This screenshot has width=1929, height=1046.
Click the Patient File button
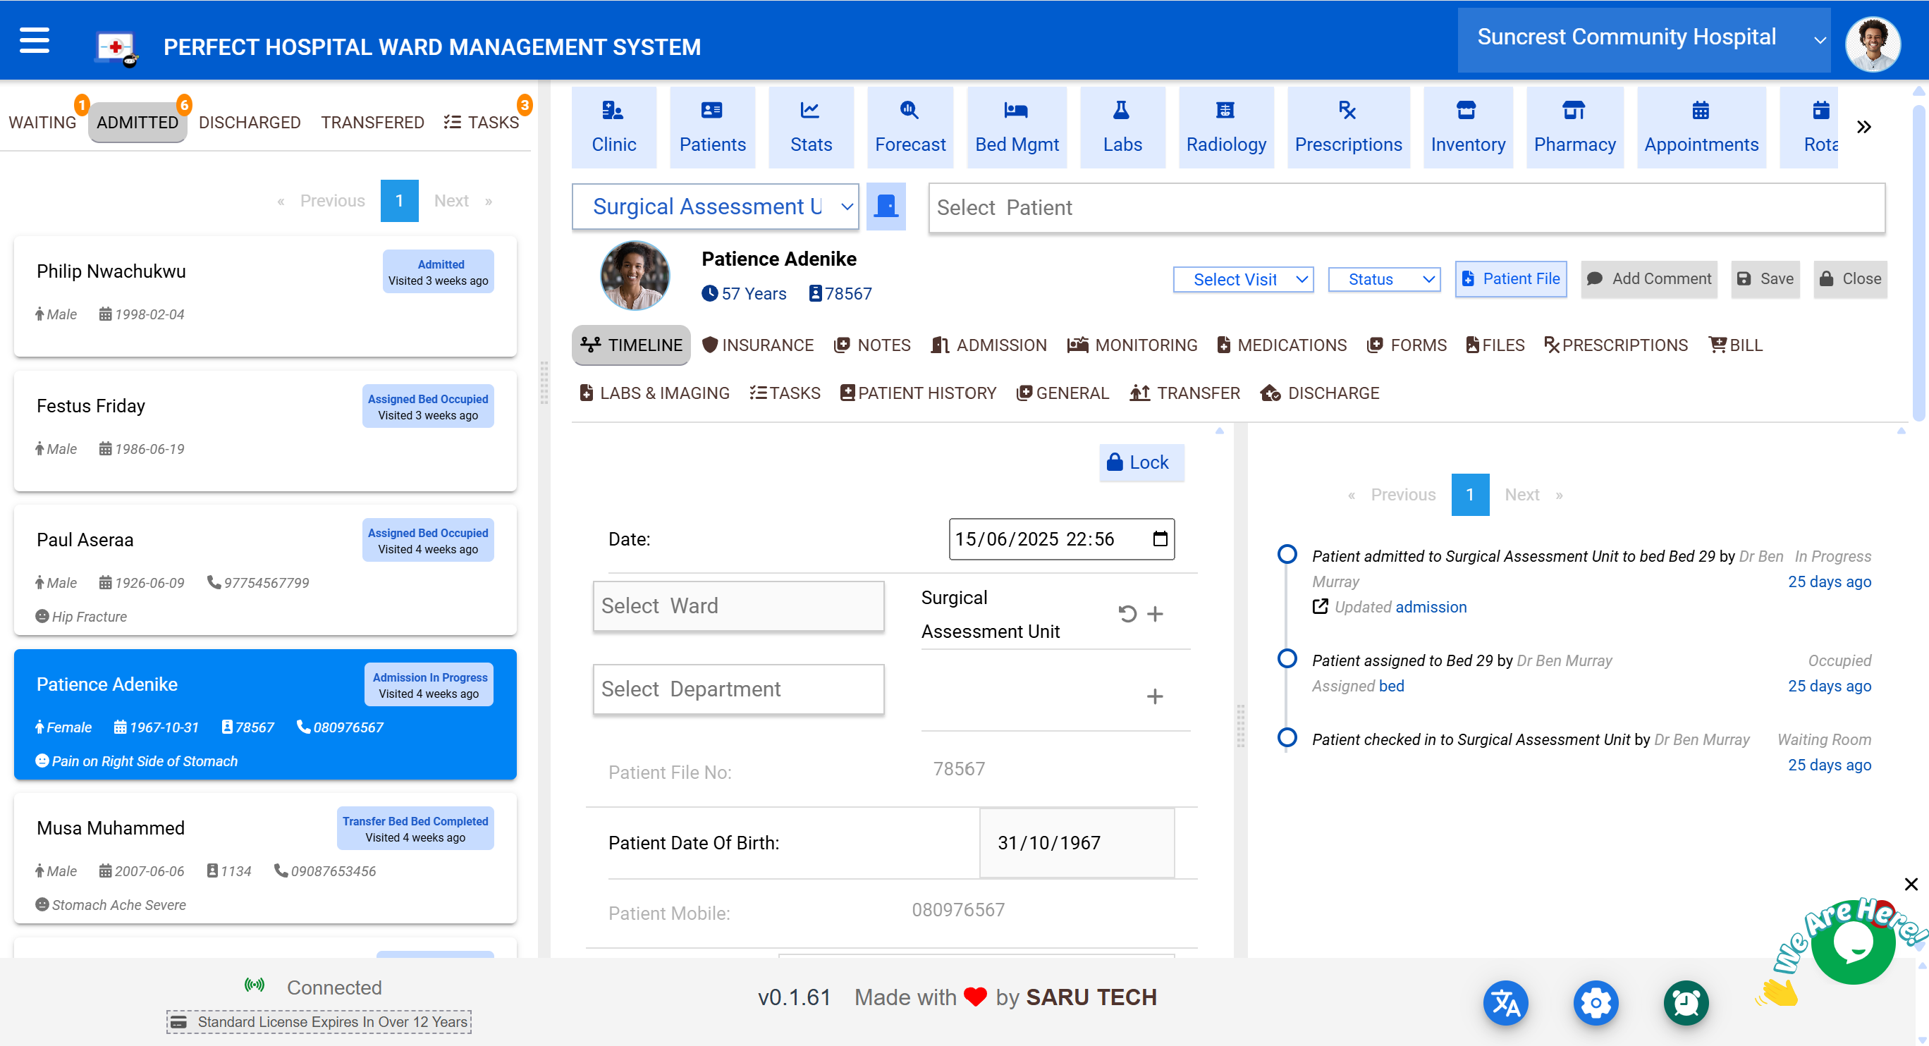point(1510,279)
